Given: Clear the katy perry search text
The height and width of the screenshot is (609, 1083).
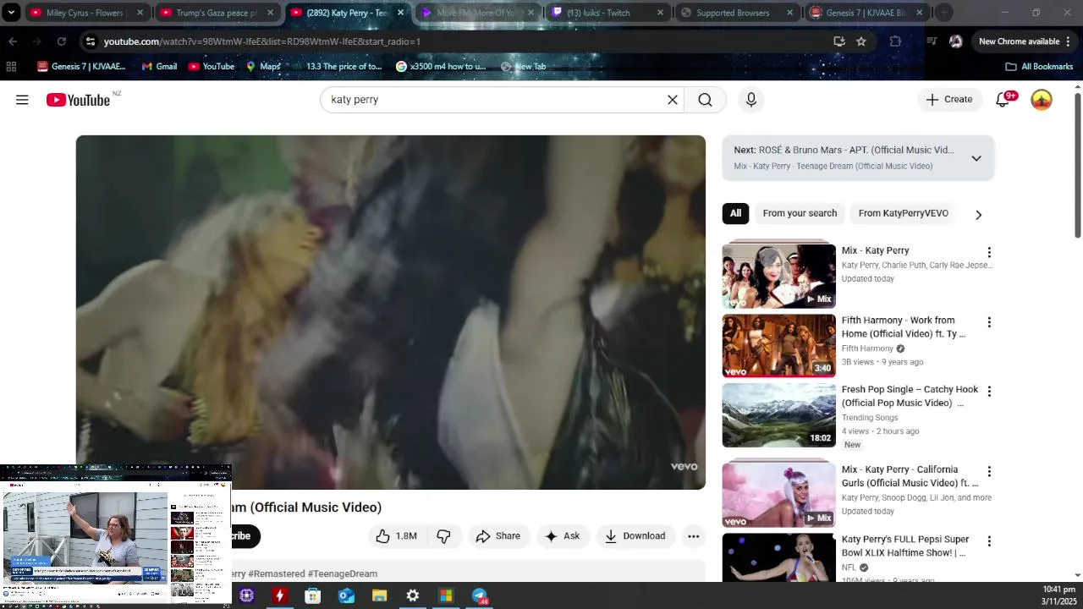Looking at the screenshot, I should coord(673,100).
